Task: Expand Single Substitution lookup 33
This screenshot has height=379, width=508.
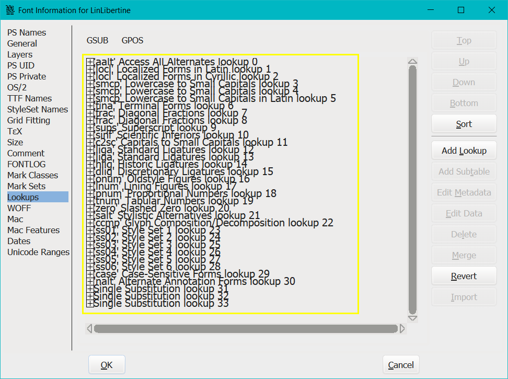Action: point(90,303)
